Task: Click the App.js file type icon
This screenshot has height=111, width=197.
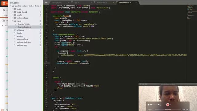Action: tap(15, 33)
